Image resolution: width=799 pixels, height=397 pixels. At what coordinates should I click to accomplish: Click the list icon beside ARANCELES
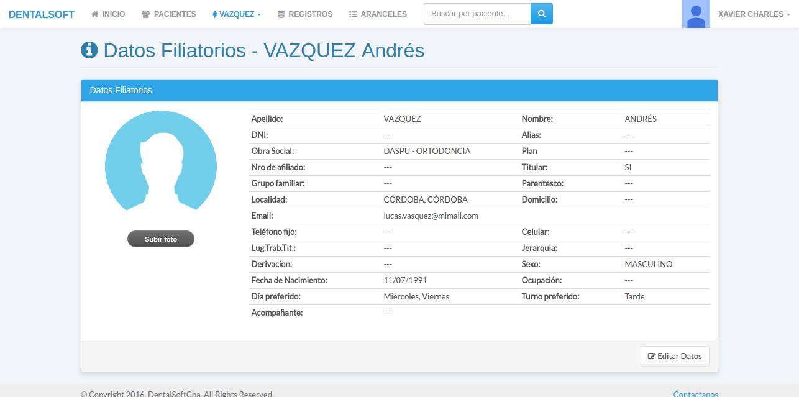(353, 14)
